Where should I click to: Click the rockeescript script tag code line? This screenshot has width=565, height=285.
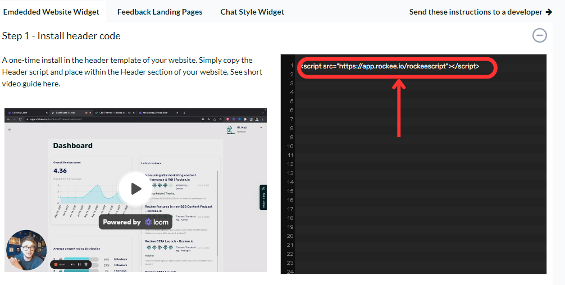390,66
